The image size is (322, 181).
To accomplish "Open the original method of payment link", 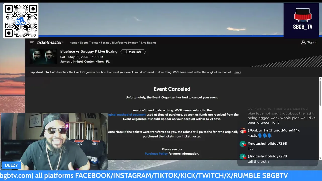I will tap(127, 115).
